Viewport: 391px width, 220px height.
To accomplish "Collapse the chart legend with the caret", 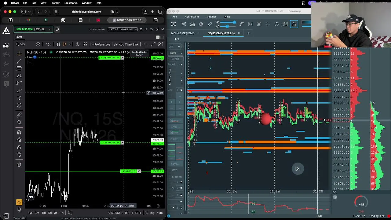I will (x=30, y=62).
